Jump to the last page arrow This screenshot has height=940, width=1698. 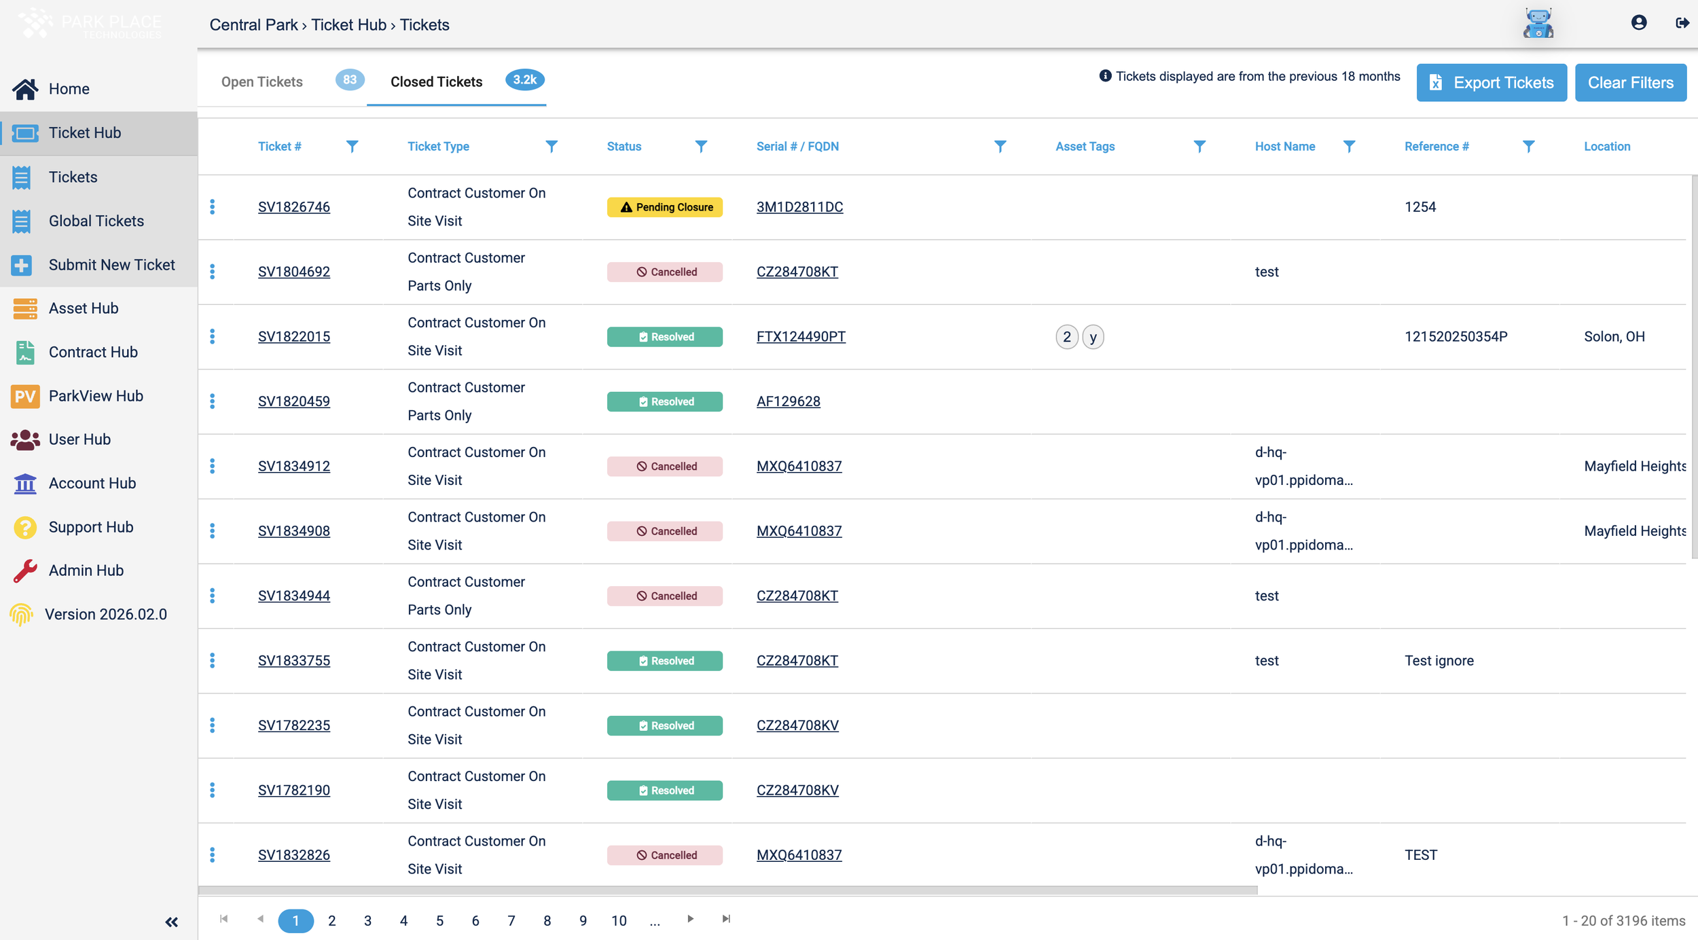coord(726,919)
